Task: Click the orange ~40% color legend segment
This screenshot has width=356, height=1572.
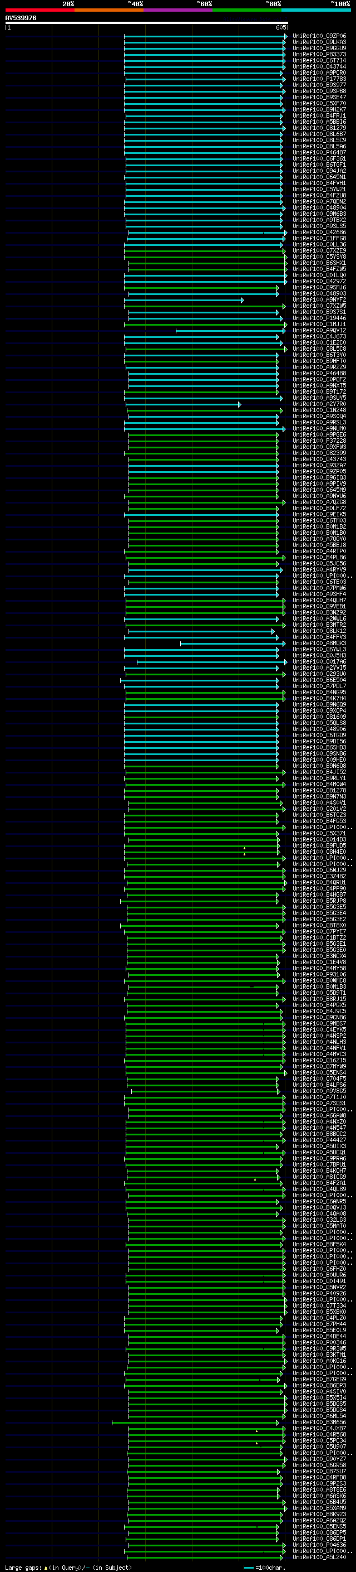Action: coord(109,11)
